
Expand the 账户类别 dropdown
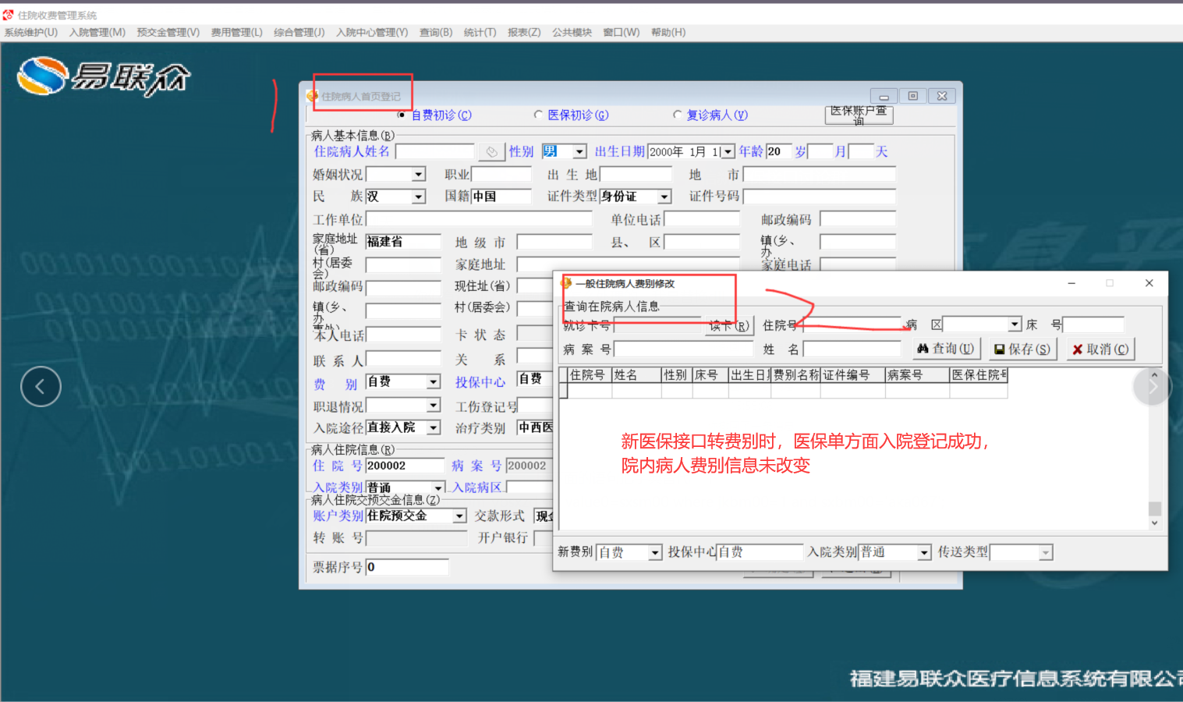click(459, 516)
